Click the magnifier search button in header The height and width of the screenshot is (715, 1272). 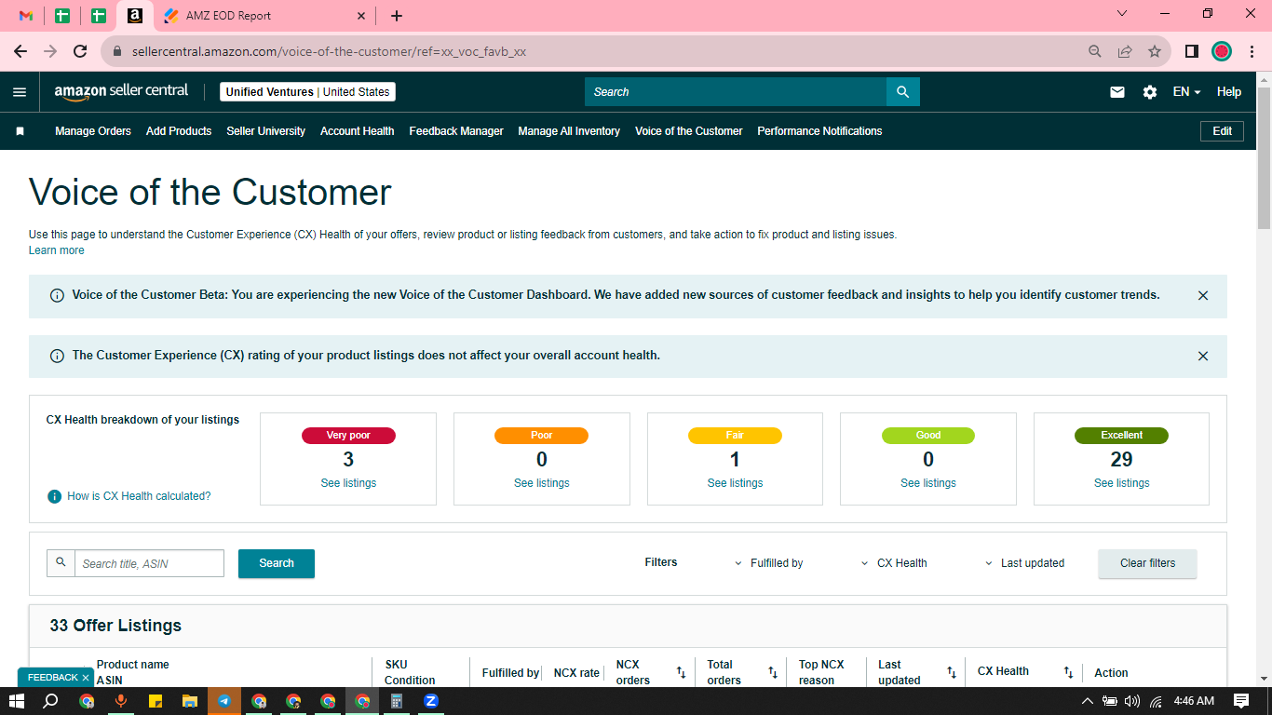click(x=902, y=92)
